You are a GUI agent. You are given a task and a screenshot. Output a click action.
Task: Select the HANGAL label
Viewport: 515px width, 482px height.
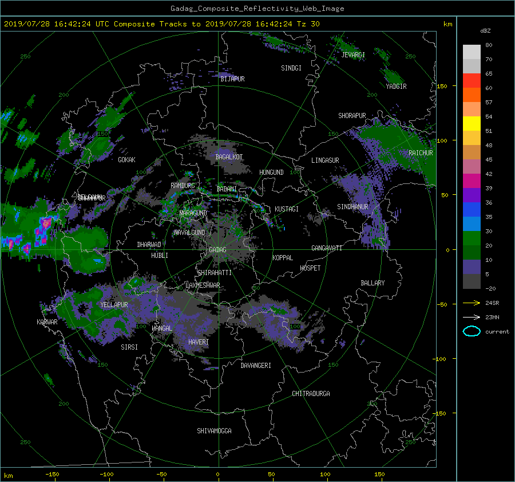(x=162, y=328)
